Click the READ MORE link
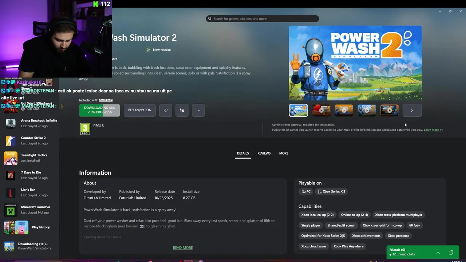Screen dimensions: 466x262 pyautogui.click(x=183, y=247)
